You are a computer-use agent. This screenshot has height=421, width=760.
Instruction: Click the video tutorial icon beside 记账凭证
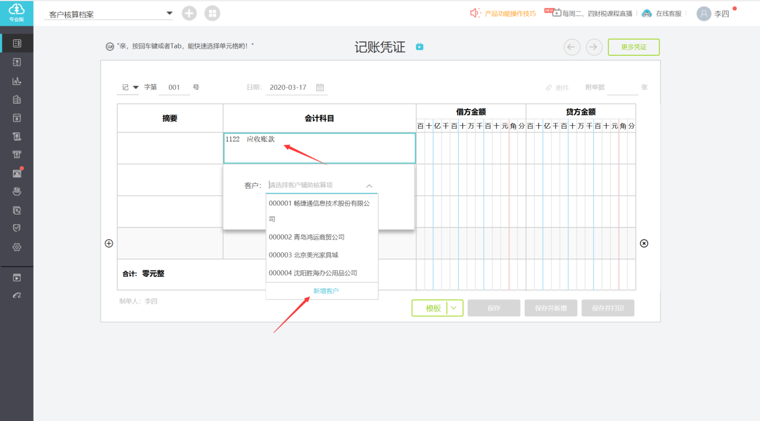[x=420, y=47]
